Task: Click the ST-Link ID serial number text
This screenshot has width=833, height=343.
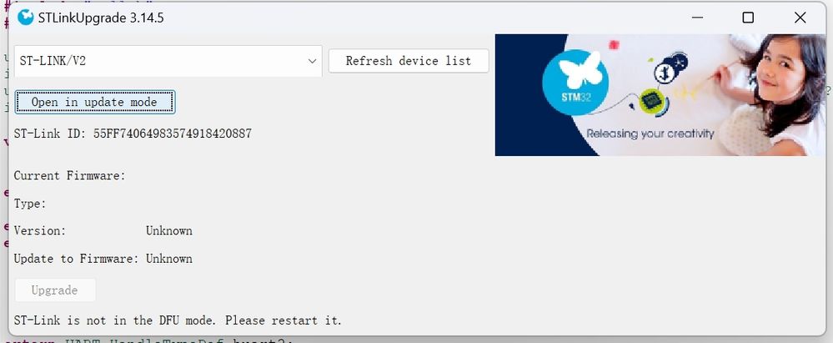Action: 173,134
